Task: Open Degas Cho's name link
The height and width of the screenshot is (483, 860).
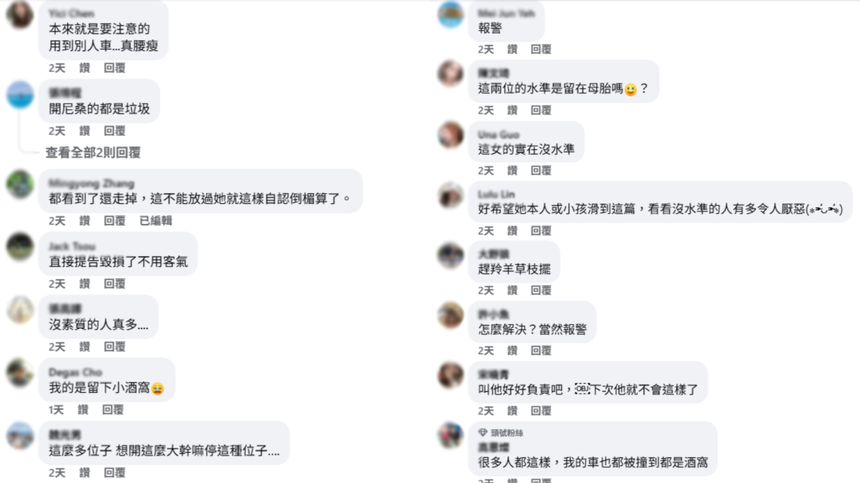Action: [x=75, y=372]
